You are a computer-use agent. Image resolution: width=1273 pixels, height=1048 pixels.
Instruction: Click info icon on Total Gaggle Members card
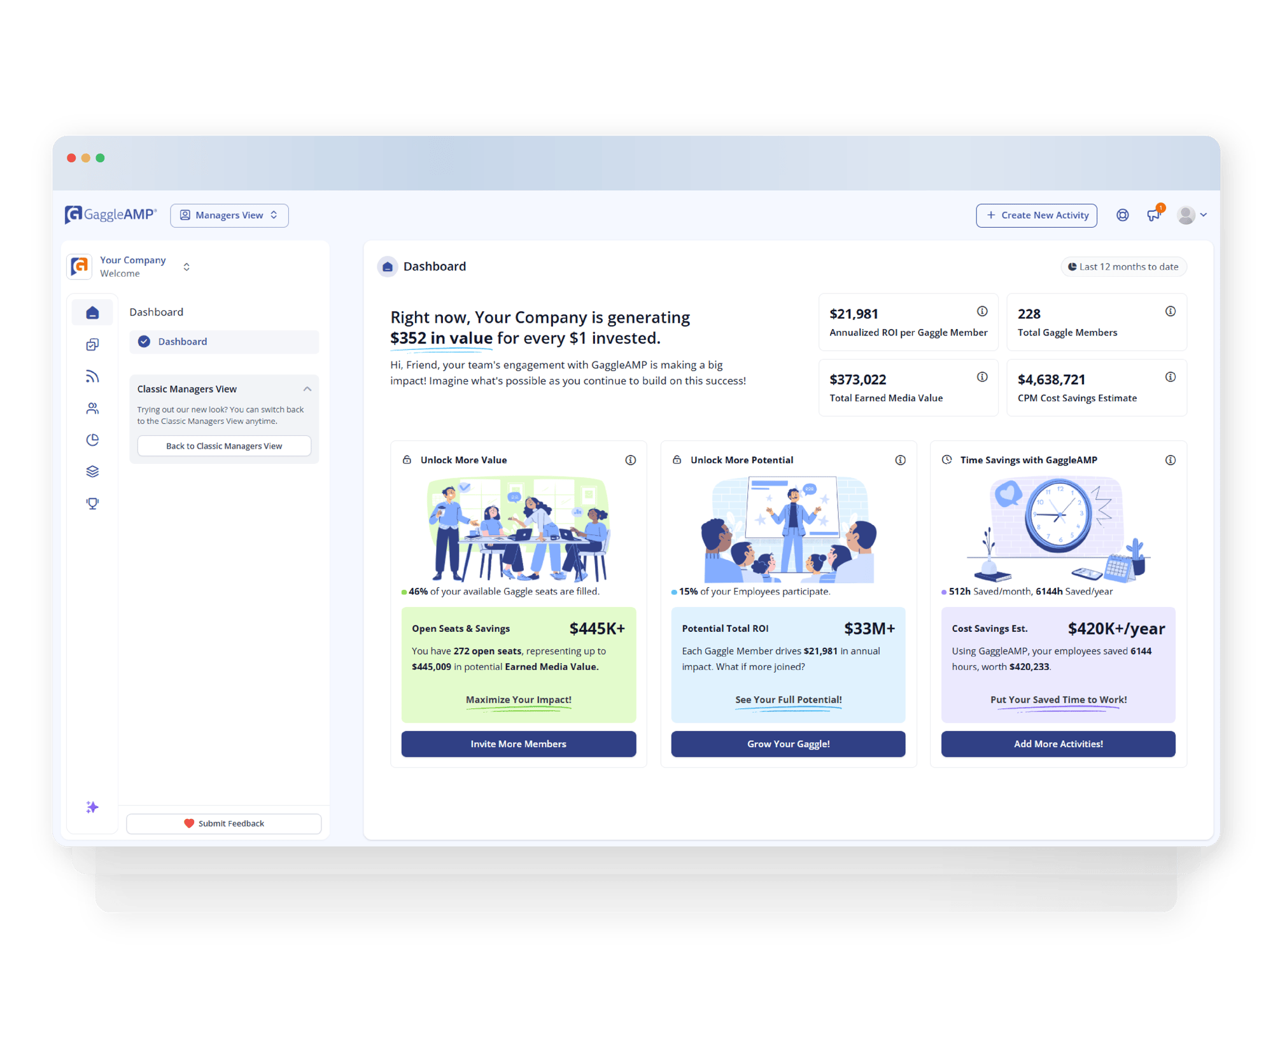(1170, 311)
